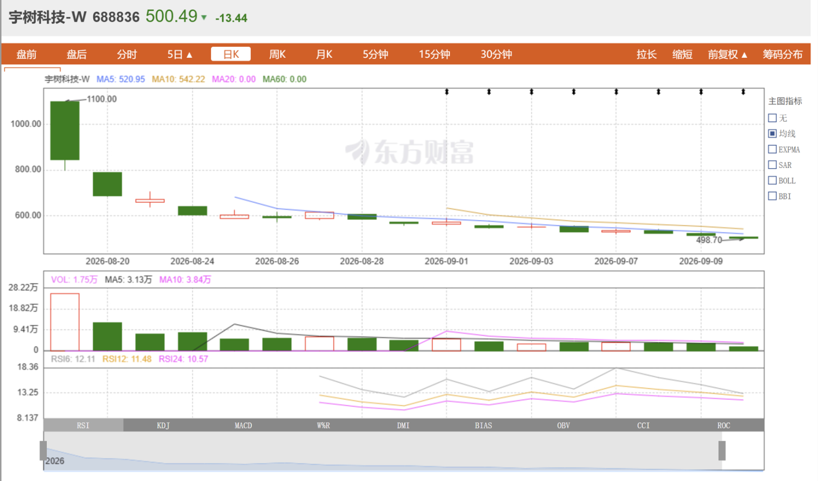Switch to the ROC indicator tab
The image size is (818, 481).
[x=724, y=425]
